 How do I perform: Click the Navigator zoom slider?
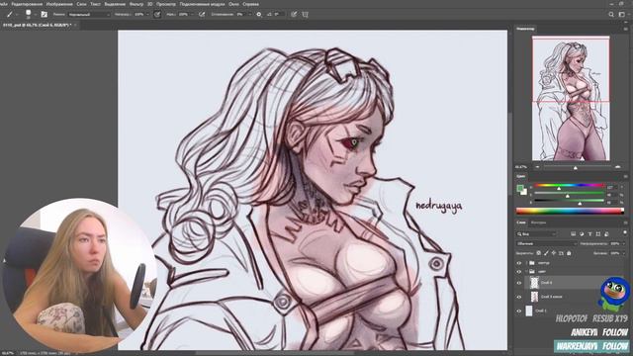pos(578,167)
